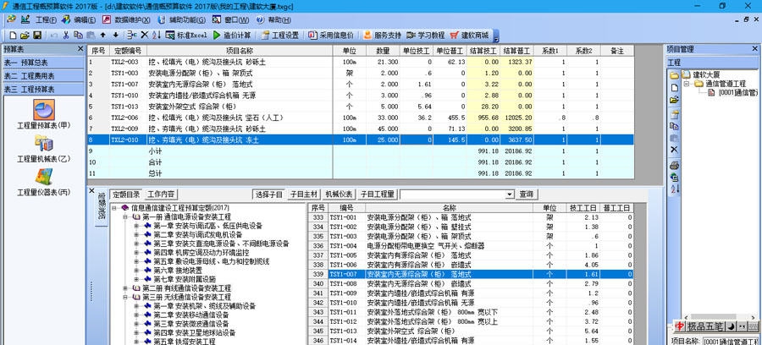Open 工程设置 from the toolbar
Image resolution: width=762 pixels, height=345 pixels.
click(x=280, y=35)
